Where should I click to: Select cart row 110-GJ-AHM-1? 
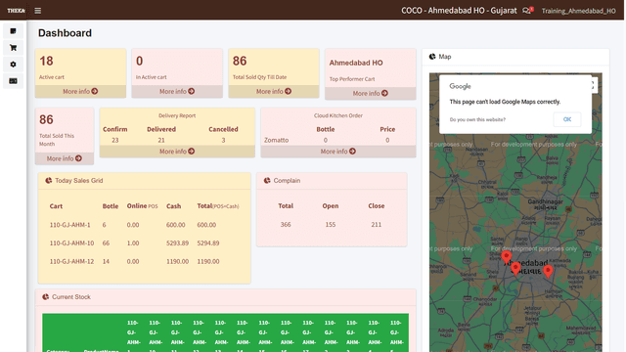click(144, 225)
